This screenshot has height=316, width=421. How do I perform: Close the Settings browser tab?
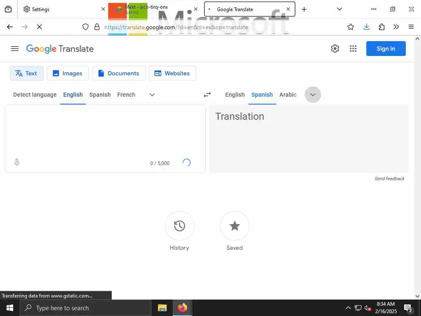pyautogui.click(x=103, y=9)
